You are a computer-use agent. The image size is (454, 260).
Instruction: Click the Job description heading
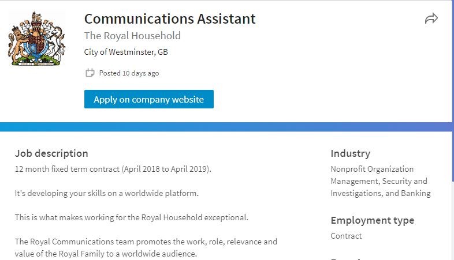[51, 153]
